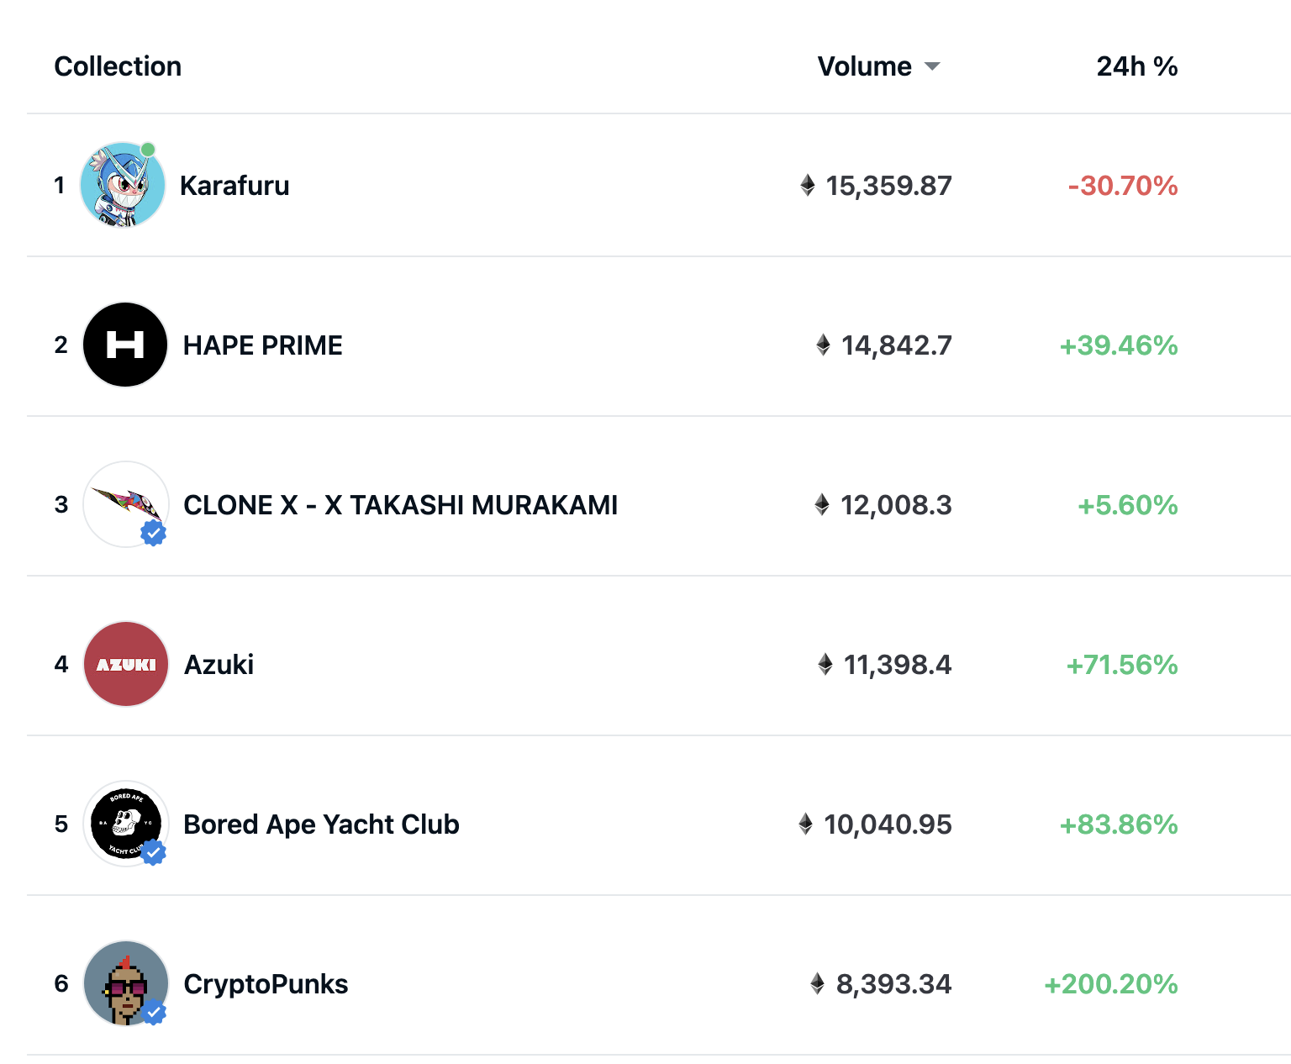
Task: Click the red Azuki logo icon
Action: pyautogui.click(x=126, y=664)
